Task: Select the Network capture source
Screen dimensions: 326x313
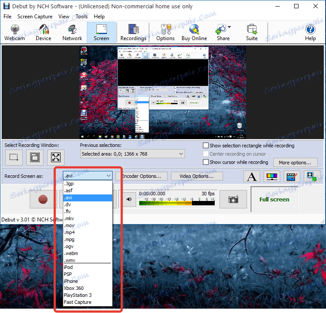Action: click(x=72, y=32)
